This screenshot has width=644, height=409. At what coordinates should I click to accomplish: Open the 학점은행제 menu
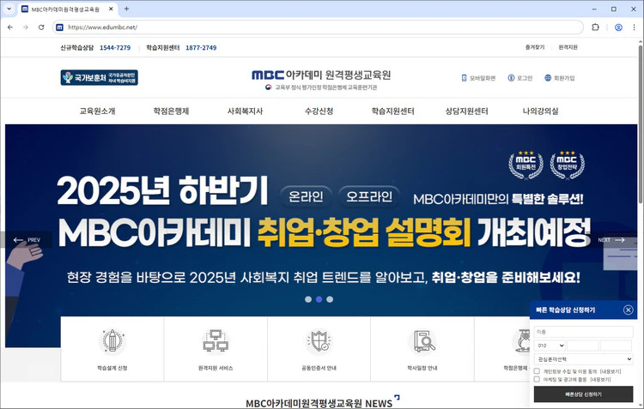(171, 111)
